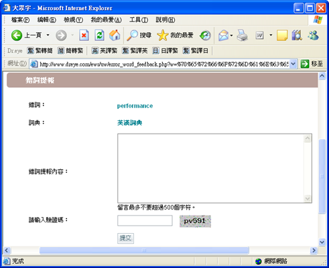Click the Internet zone globe in status bar
Image resolution: width=329 pixels, height=268 pixels.
pyautogui.click(x=259, y=261)
